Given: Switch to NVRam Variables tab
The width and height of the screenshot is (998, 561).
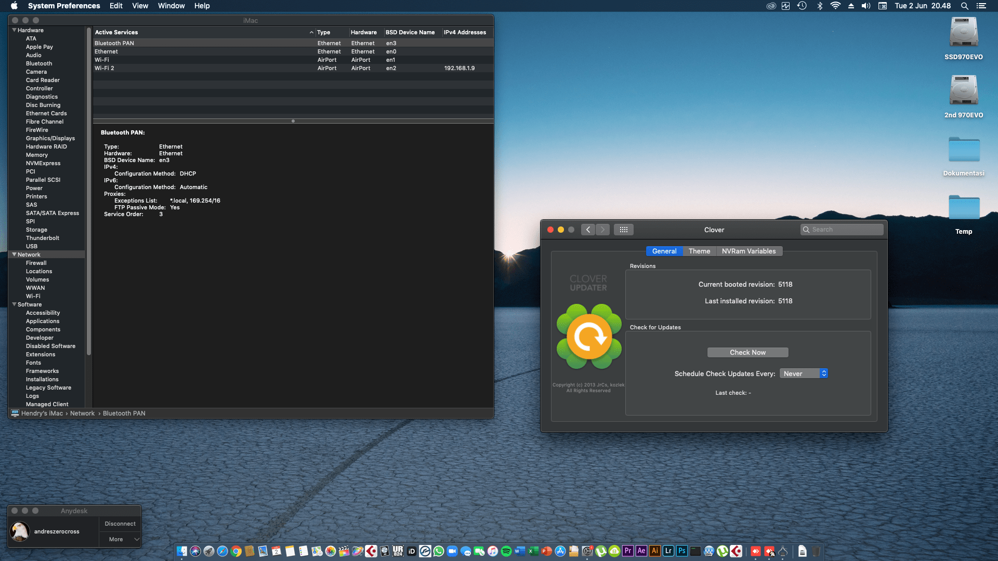Looking at the screenshot, I should 748,251.
